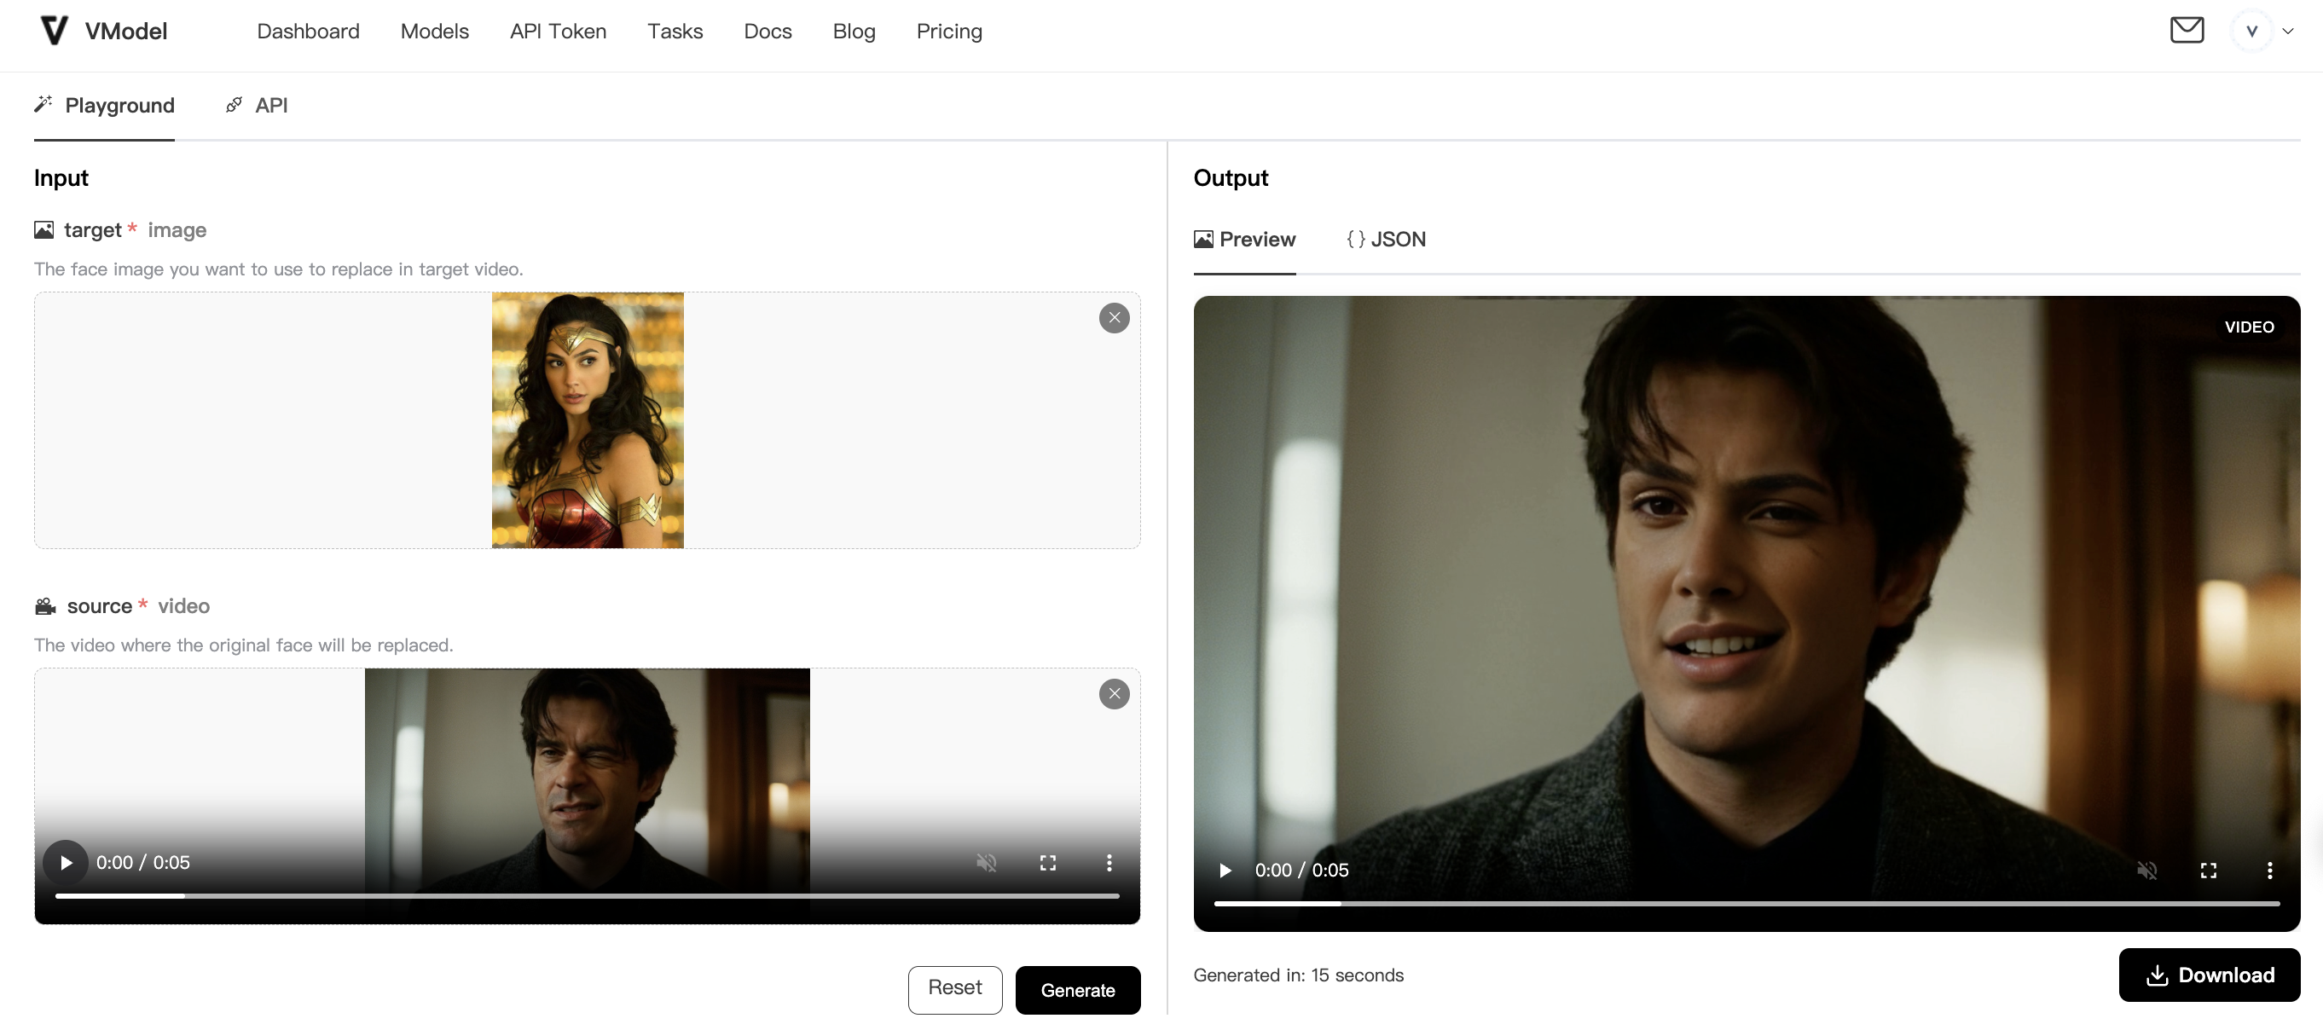2323x1030 pixels.
Task: Play the source video
Action: point(66,863)
